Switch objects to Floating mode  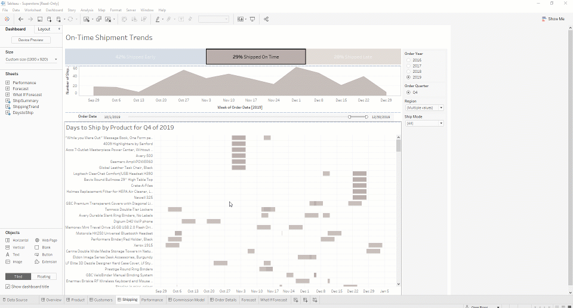click(x=44, y=276)
